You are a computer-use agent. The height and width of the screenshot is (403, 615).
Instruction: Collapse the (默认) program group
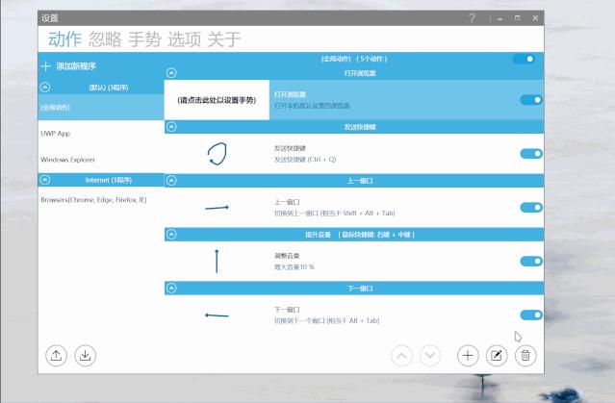coord(44,87)
